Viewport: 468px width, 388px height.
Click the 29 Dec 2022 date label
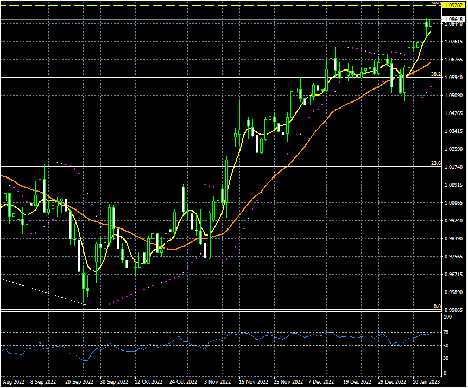pyautogui.click(x=392, y=381)
